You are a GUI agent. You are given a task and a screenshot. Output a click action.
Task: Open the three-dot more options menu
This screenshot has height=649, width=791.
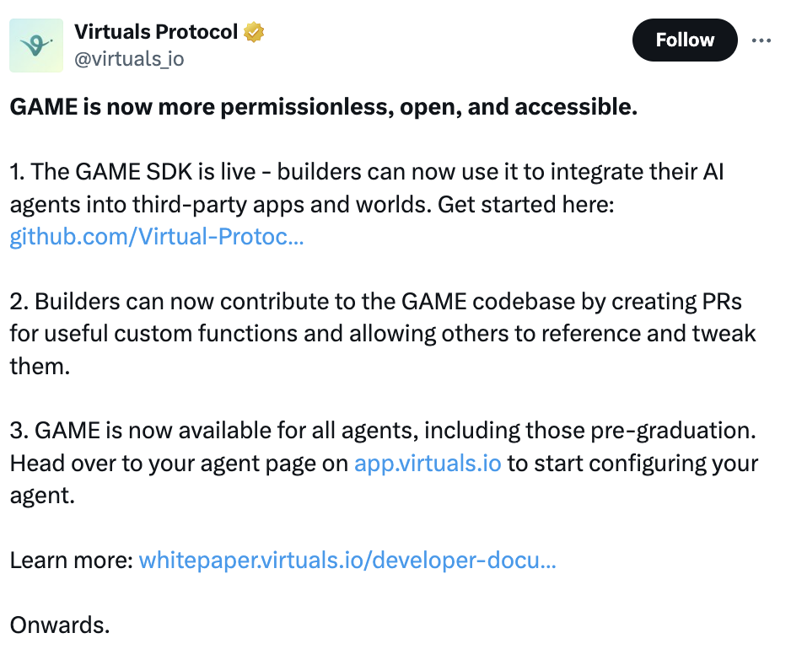[761, 40]
